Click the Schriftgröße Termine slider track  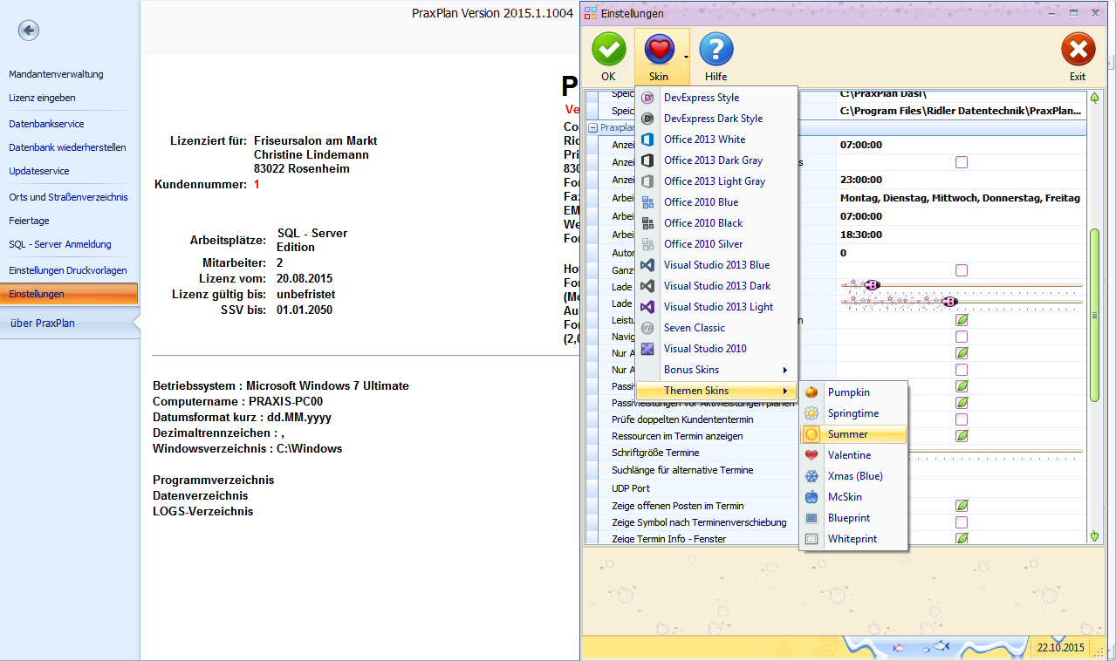point(995,452)
